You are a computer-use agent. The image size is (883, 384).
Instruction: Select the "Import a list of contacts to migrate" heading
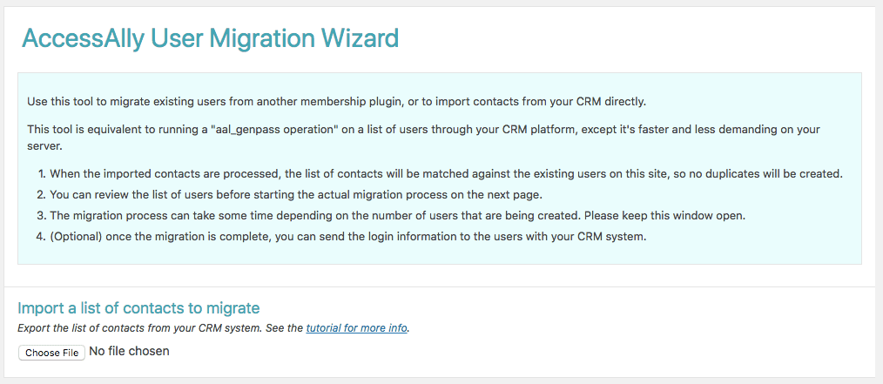(x=138, y=308)
